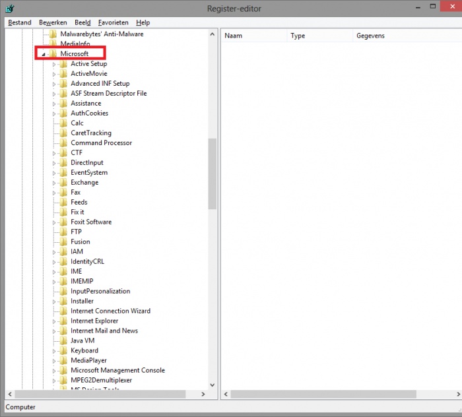The image size is (462, 417).
Task: Click the Fax folder icon
Action: click(x=63, y=192)
